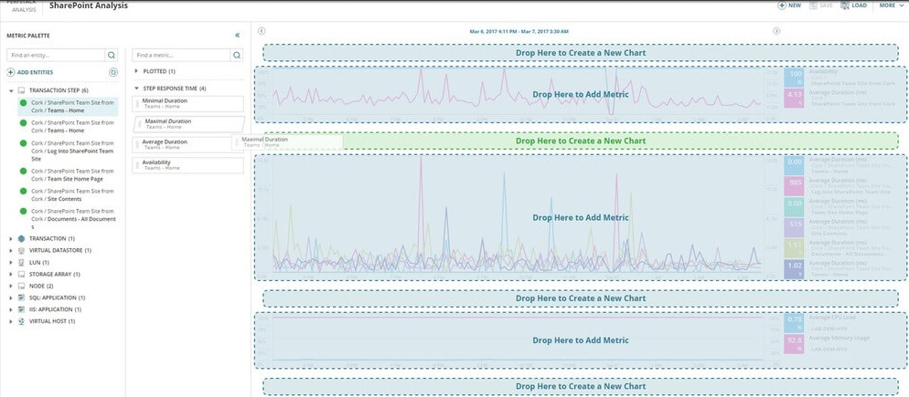Viewport: 909px width, 397px height.
Task: Expand the SQL: APPLICATION (1) group
Action: 11,298
